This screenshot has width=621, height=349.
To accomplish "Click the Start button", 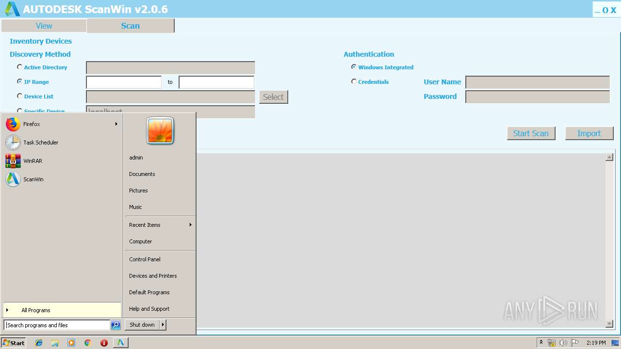I will pyautogui.click(x=14, y=343).
